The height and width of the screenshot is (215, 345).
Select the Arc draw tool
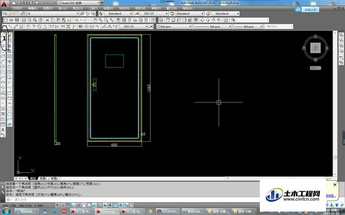3,61
